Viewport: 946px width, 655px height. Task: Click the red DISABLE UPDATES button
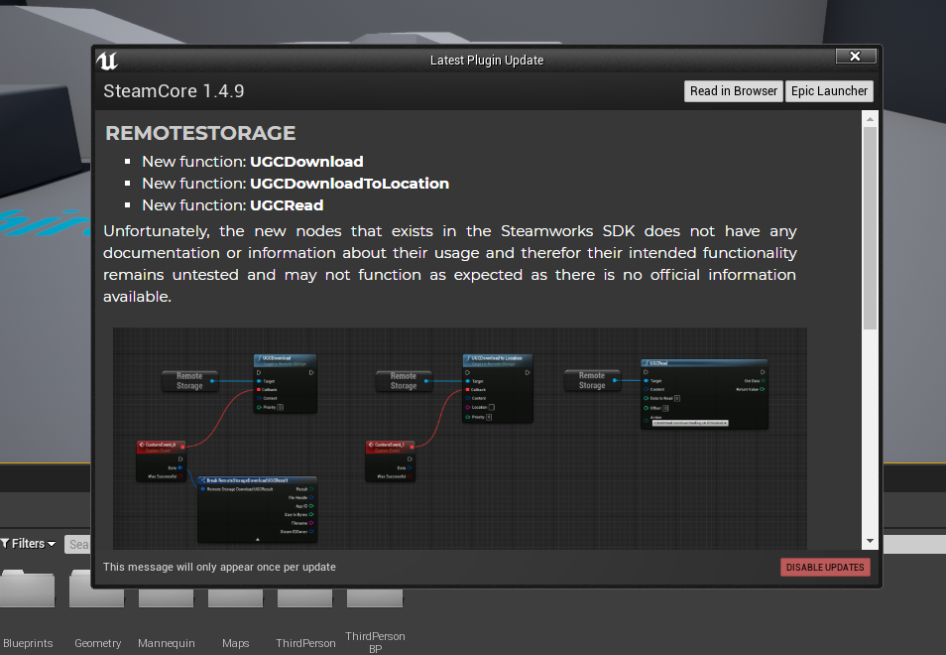[x=825, y=568]
